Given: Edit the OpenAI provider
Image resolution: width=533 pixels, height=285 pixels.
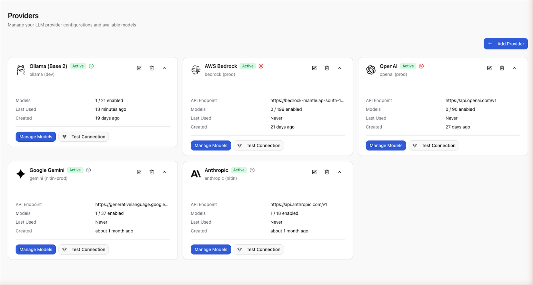Looking at the screenshot, I should 489,68.
